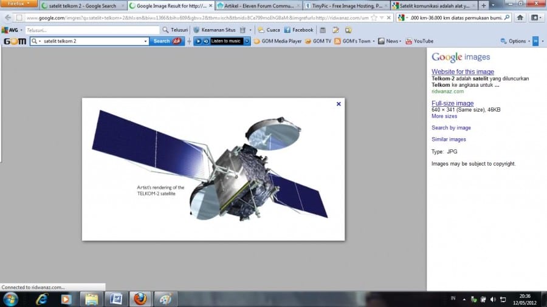
Task: Open the Cuaca weather toolbar item
Action: [x=269, y=30]
